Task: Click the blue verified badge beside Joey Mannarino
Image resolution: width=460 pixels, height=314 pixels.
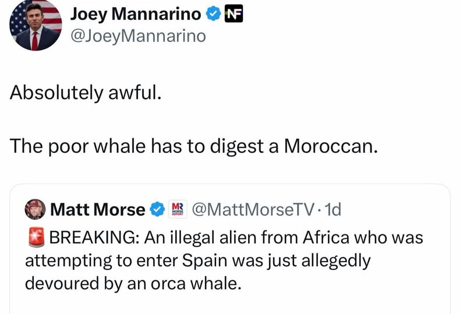Action: [x=213, y=14]
